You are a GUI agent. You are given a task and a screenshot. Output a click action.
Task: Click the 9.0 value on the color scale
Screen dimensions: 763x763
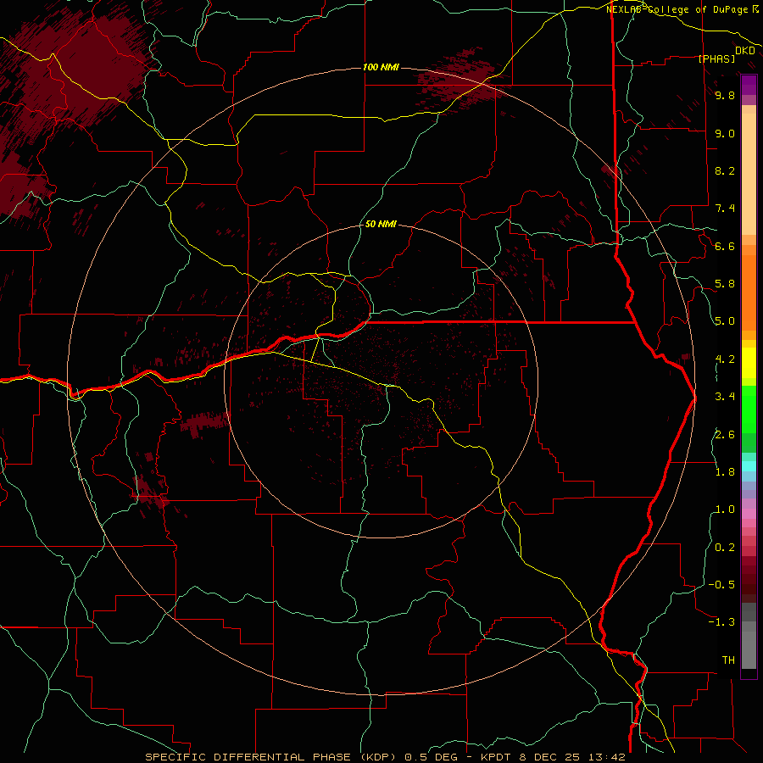725,133
